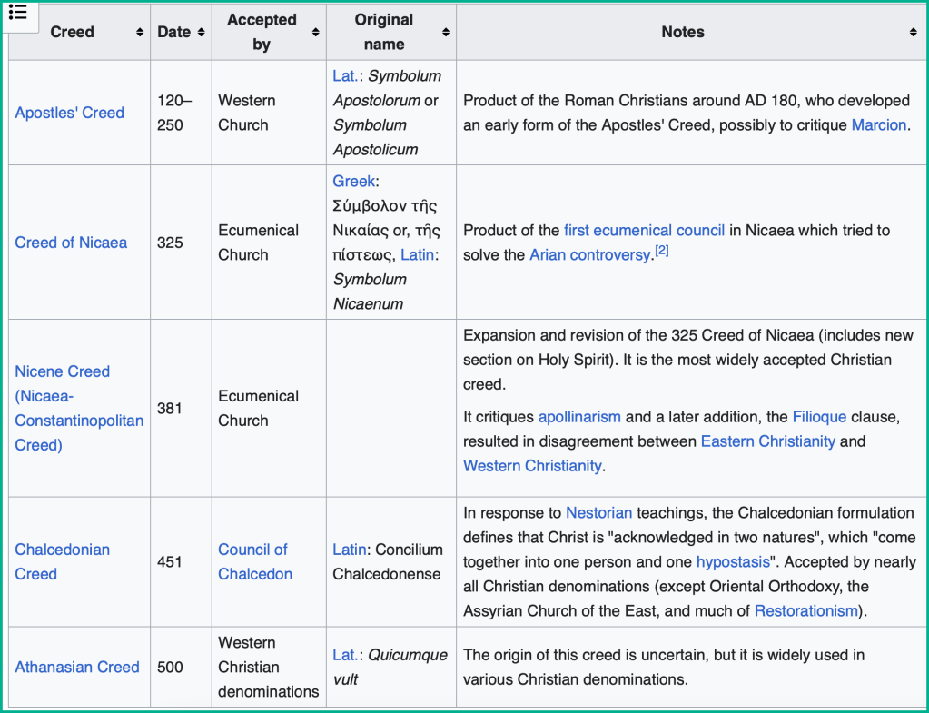Sort table by Creed column arrows

tap(140, 33)
